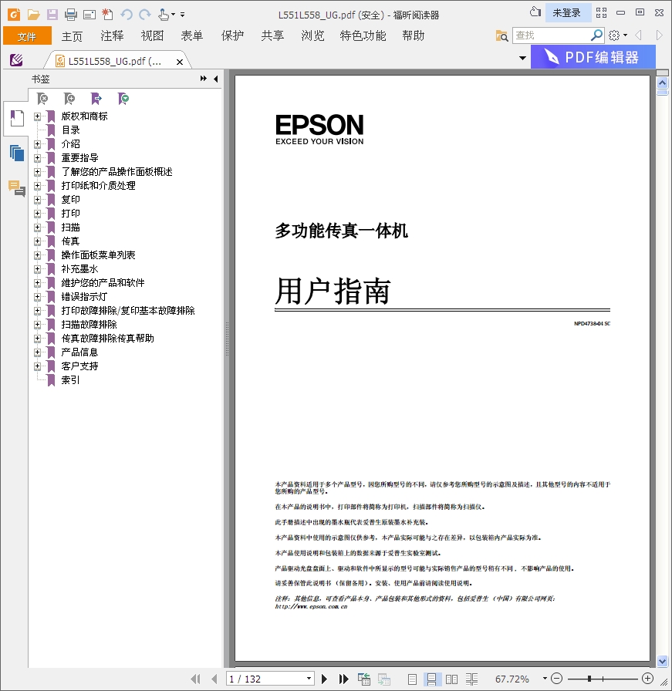
Task: Expand the 介绍 bookmark node
Action: [x=38, y=144]
